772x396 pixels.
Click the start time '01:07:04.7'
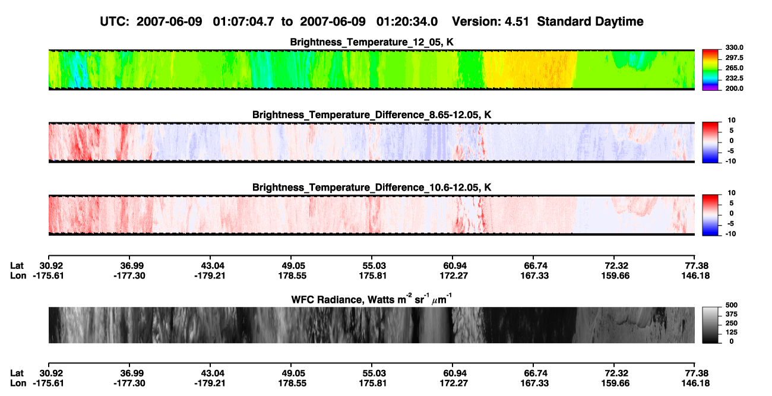coord(243,21)
